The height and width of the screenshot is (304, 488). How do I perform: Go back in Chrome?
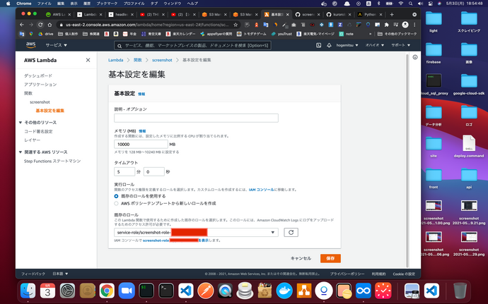coord(21,25)
